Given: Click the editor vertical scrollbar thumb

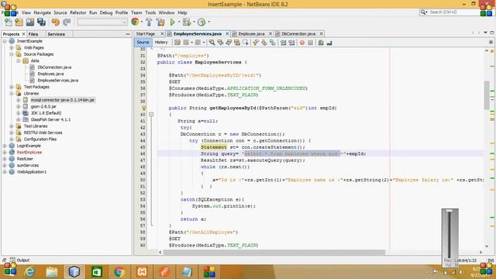Looking at the screenshot, I should pos(487,95).
